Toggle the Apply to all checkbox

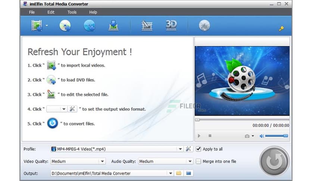[198, 149]
